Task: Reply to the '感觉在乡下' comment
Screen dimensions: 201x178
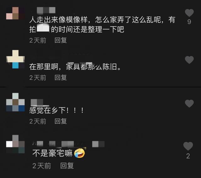Action: coord(61,121)
